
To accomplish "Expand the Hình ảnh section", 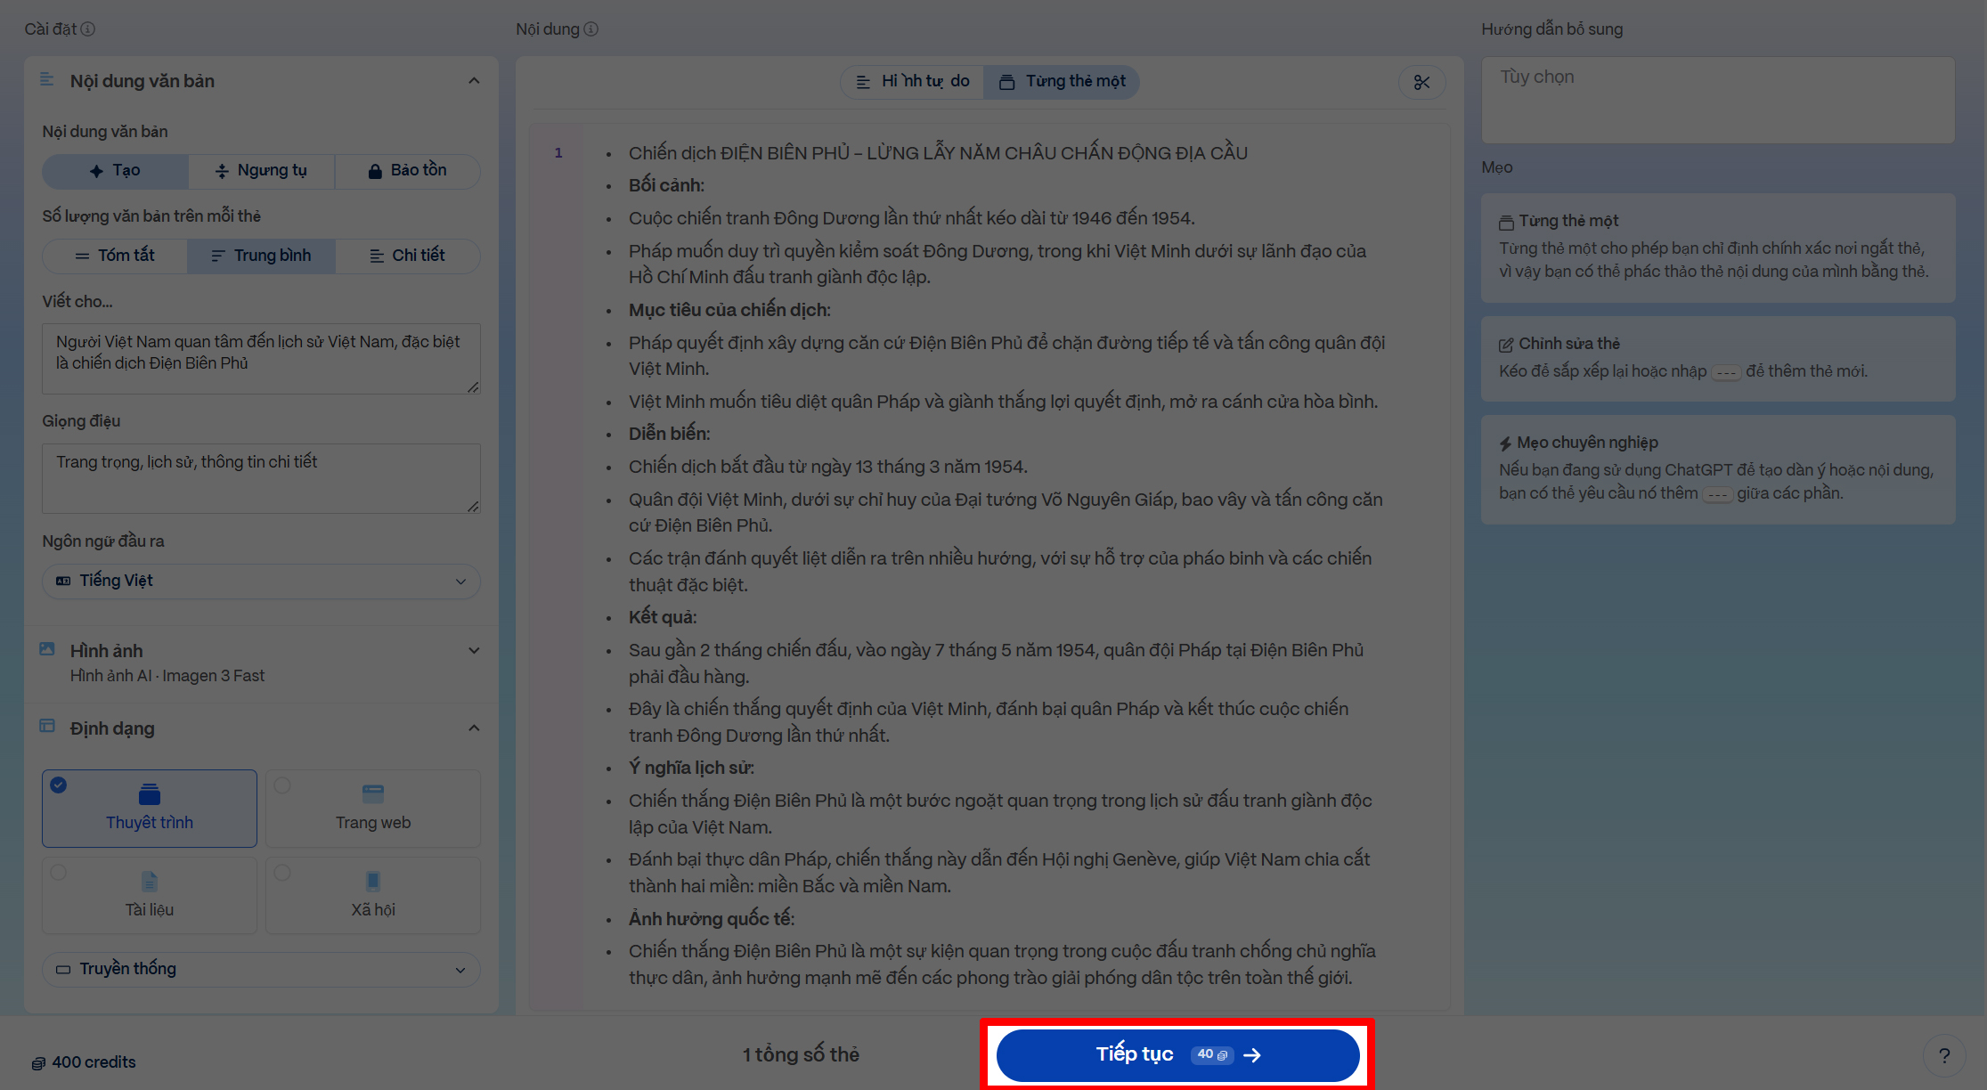I will point(474,650).
